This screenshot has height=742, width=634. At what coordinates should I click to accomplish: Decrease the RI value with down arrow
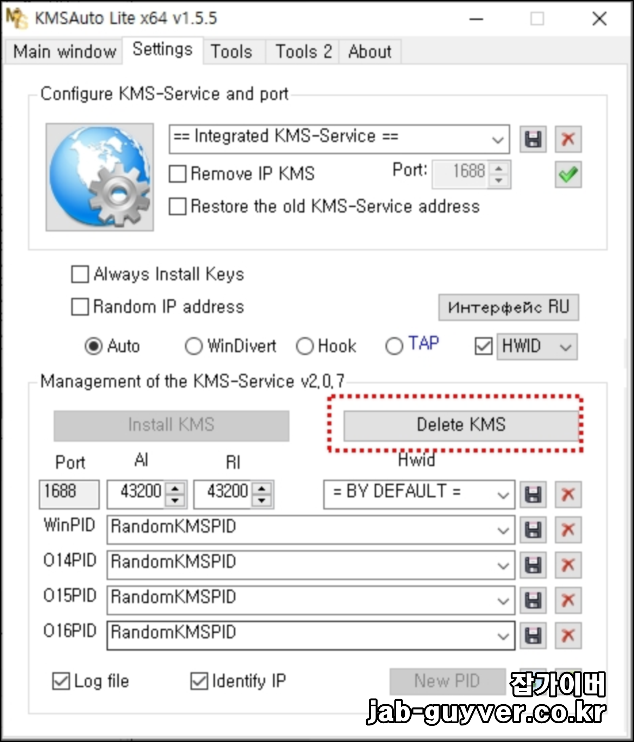262,501
